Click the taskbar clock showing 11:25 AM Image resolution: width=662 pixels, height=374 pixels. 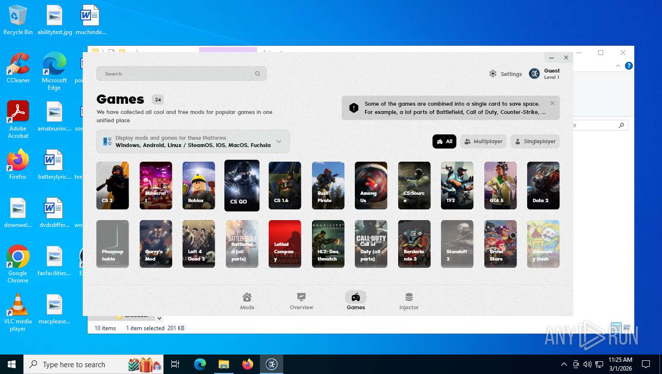pyautogui.click(x=620, y=364)
